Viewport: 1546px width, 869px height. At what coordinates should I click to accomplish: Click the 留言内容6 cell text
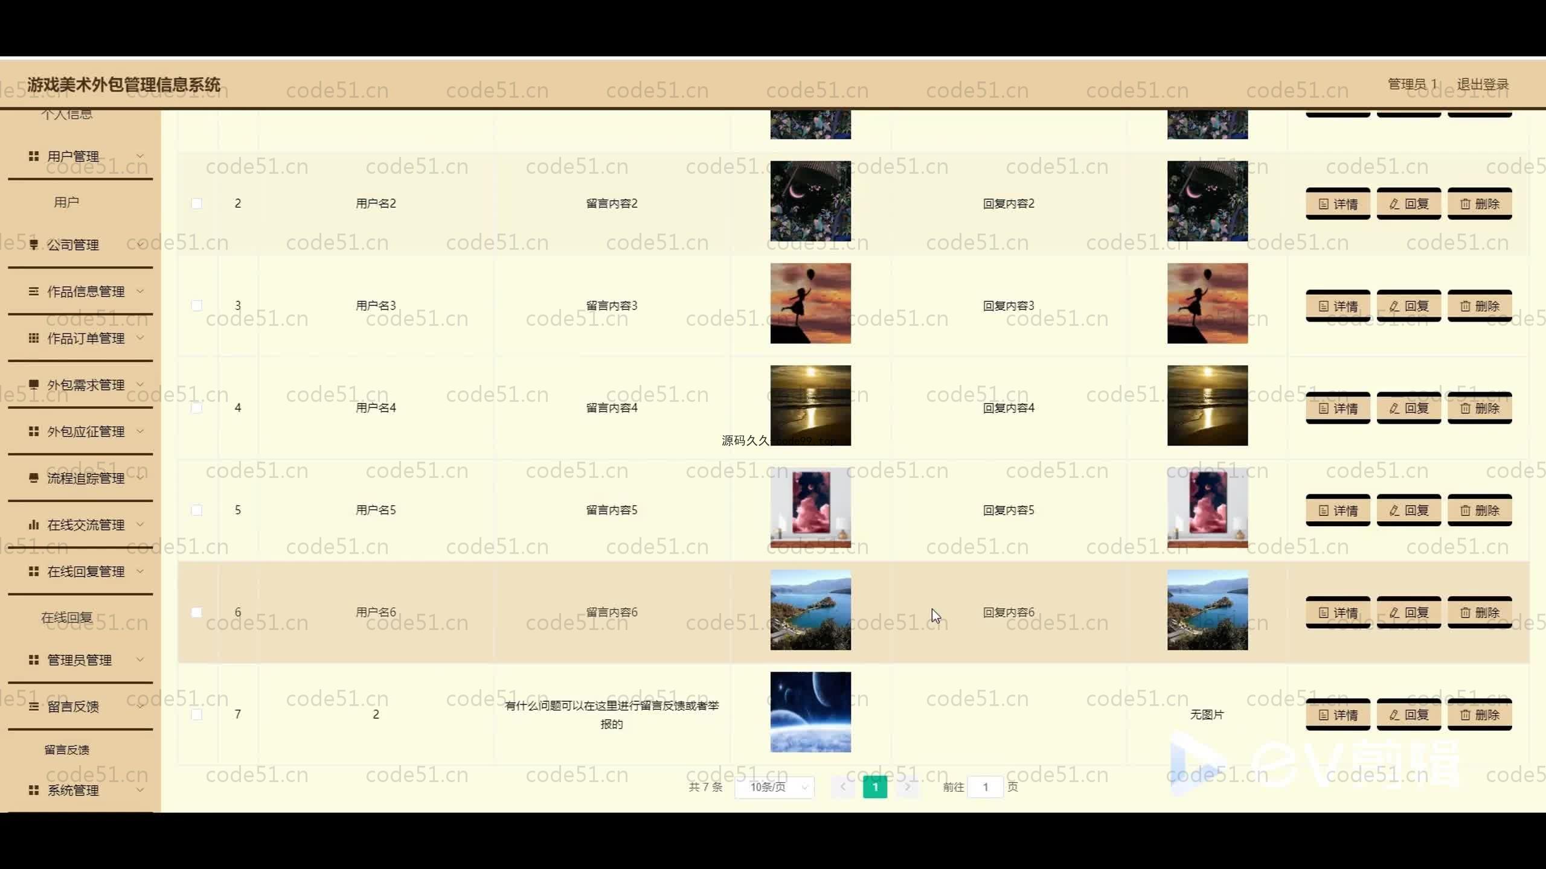click(x=612, y=612)
